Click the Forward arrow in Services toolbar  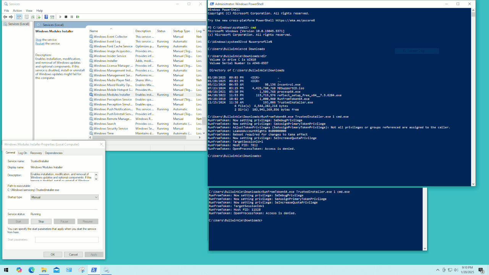click(x=11, y=17)
